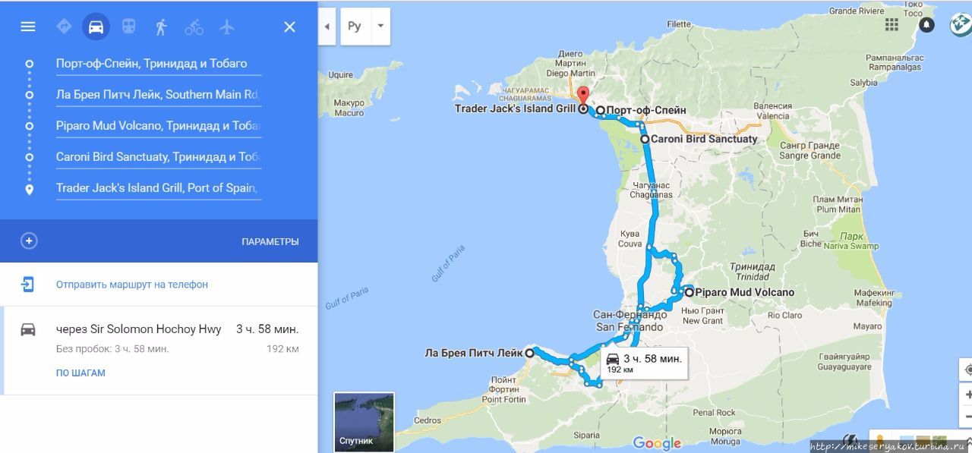Select driving mode car icon

click(x=96, y=27)
